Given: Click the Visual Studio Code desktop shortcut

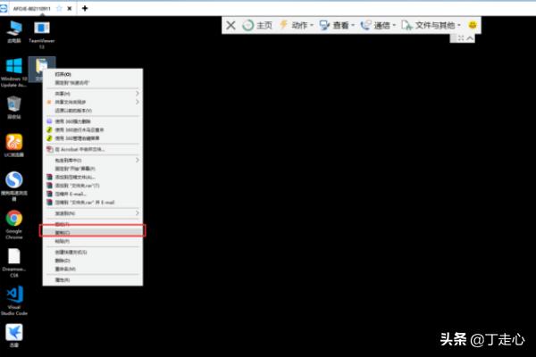Looking at the screenshot, I should click(14, 295).
